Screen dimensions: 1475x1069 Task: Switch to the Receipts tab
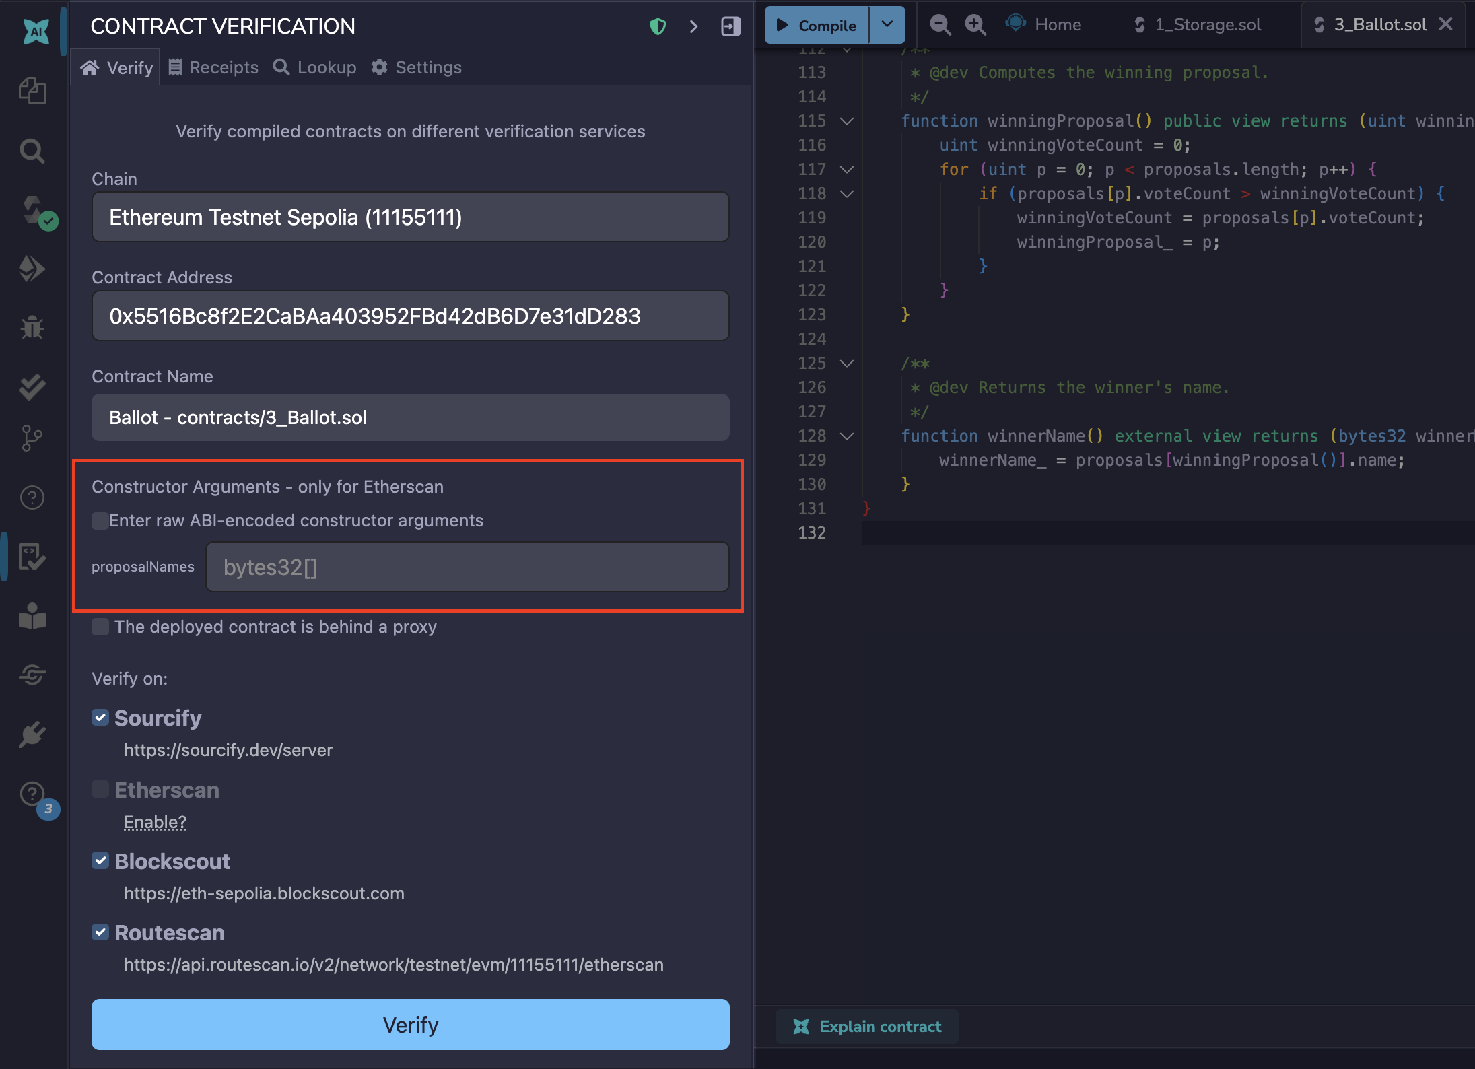[x=213, y=67]
